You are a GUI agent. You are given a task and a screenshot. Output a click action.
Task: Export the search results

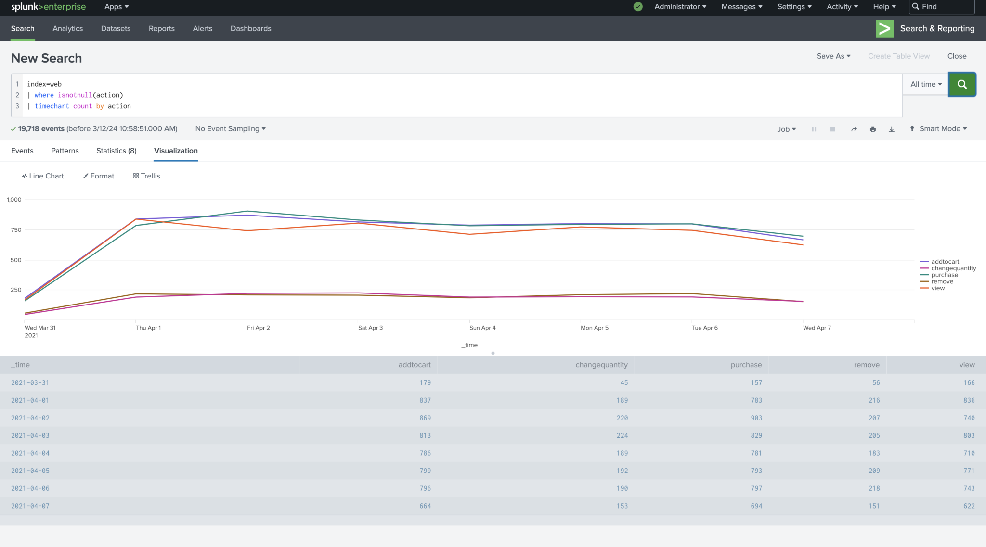click(891, 129)
